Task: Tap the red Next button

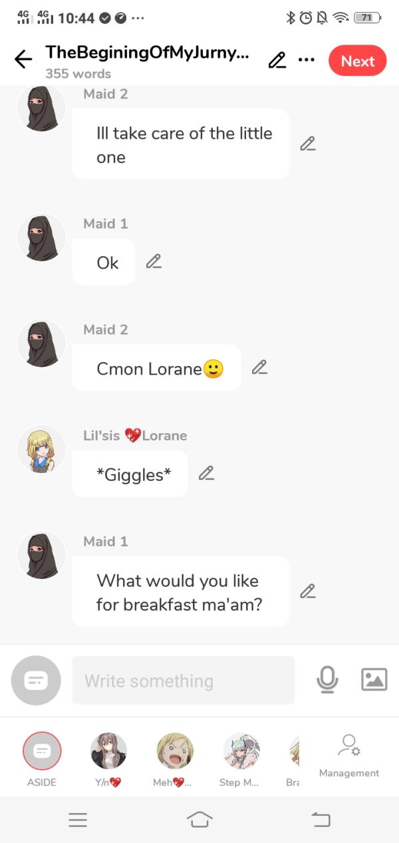Action: 358,61
